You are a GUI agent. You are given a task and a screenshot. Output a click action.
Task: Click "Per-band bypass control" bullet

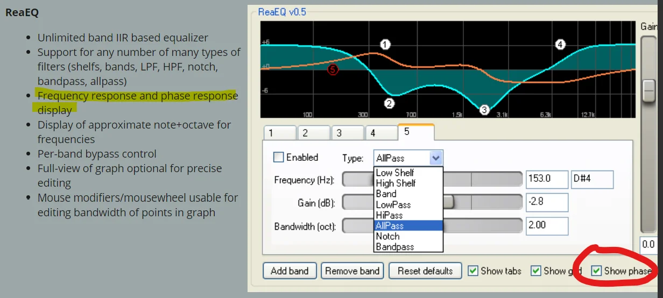tap(97, 154)
